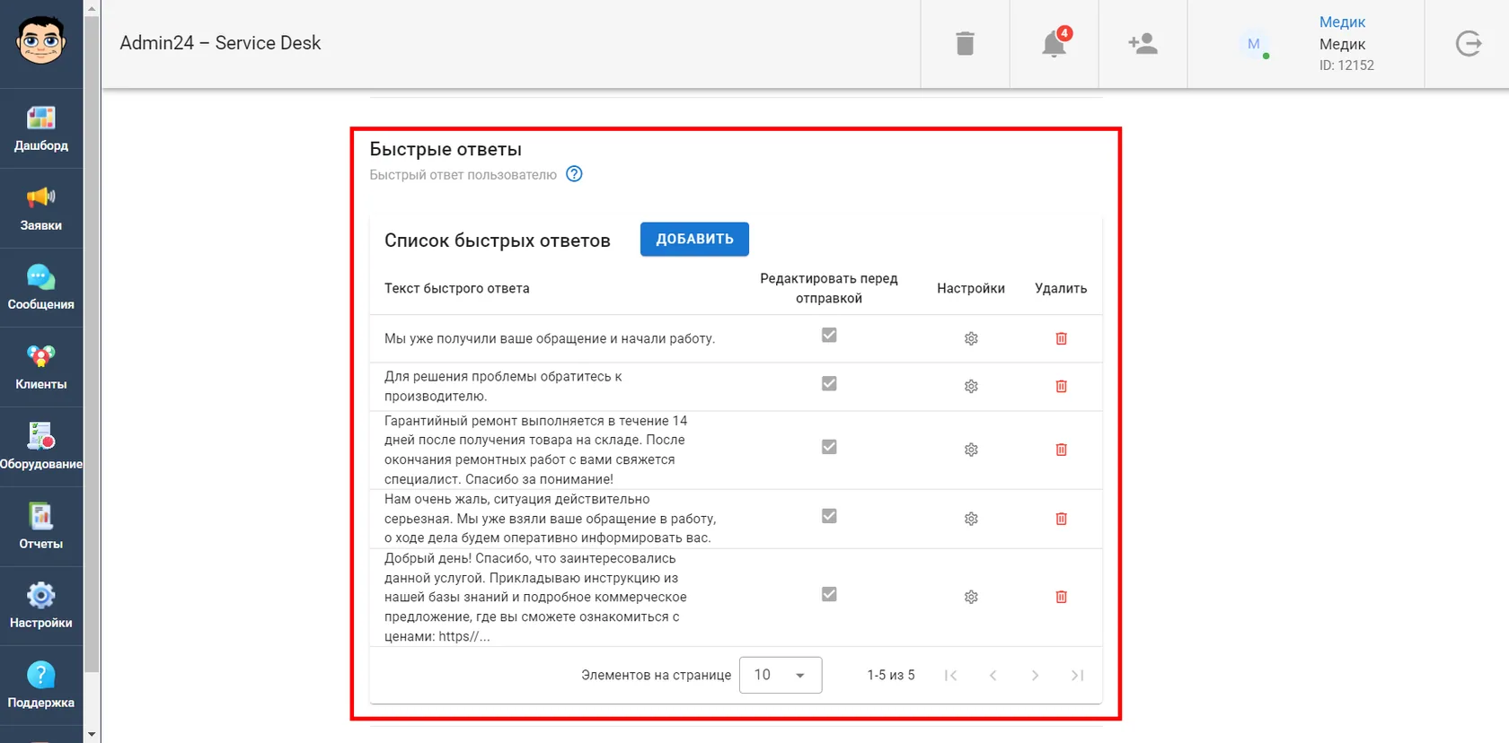The height and width of the screenshot is (743, 1509).
Task: Delete the 'Гарантийный ремонт' reply
Action: tap(1061, 450)
